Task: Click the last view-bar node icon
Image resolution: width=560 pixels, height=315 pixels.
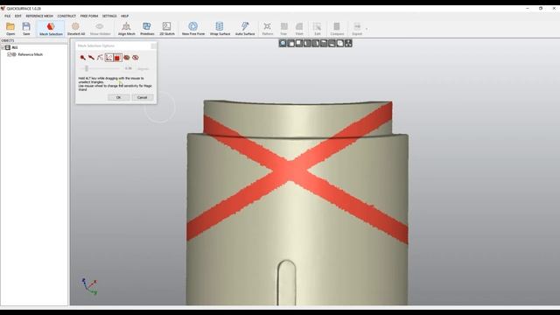Action: click(348, 43)
